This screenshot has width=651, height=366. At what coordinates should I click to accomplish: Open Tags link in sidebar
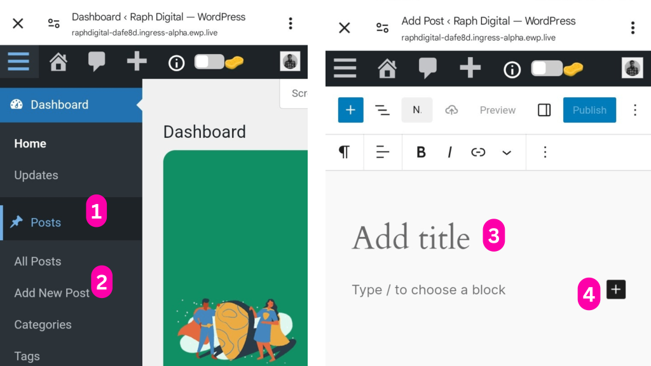pyautogui.click(x=27, y=356)
